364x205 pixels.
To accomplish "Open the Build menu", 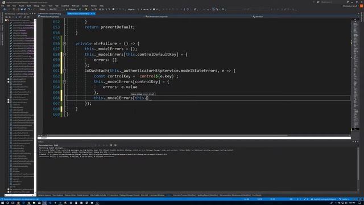I will coord(29,6).
